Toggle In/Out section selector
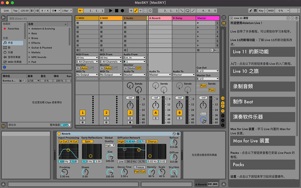 tap(223, 98)
